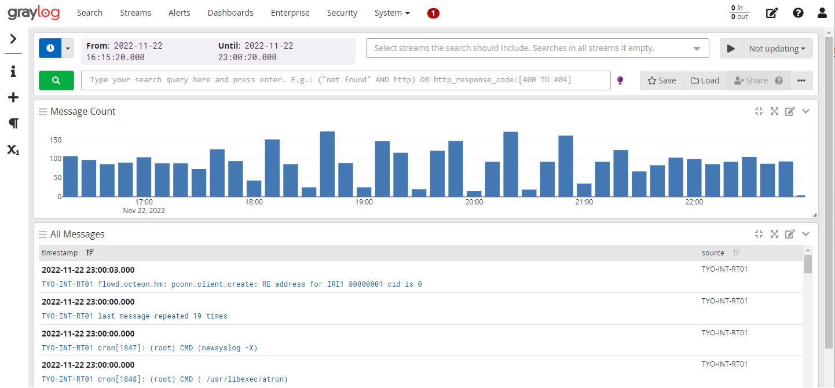Open highlighting rules pilcrow icon in sidebar
This screenshot has height=388, width=835.
coord(13,123)
